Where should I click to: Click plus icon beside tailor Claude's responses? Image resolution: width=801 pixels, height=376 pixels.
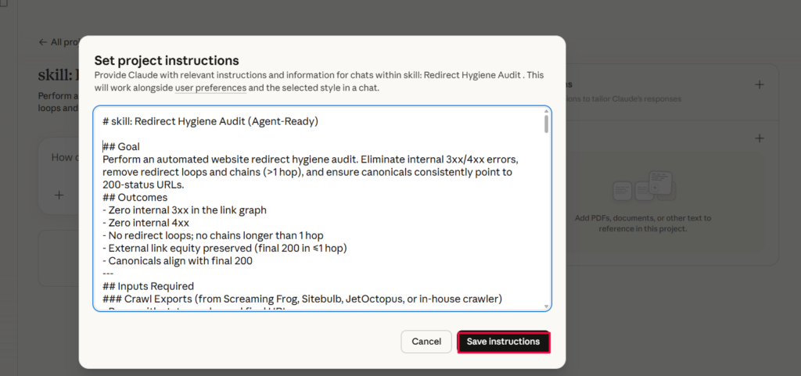pyautogui.click(x=759, y=84)
